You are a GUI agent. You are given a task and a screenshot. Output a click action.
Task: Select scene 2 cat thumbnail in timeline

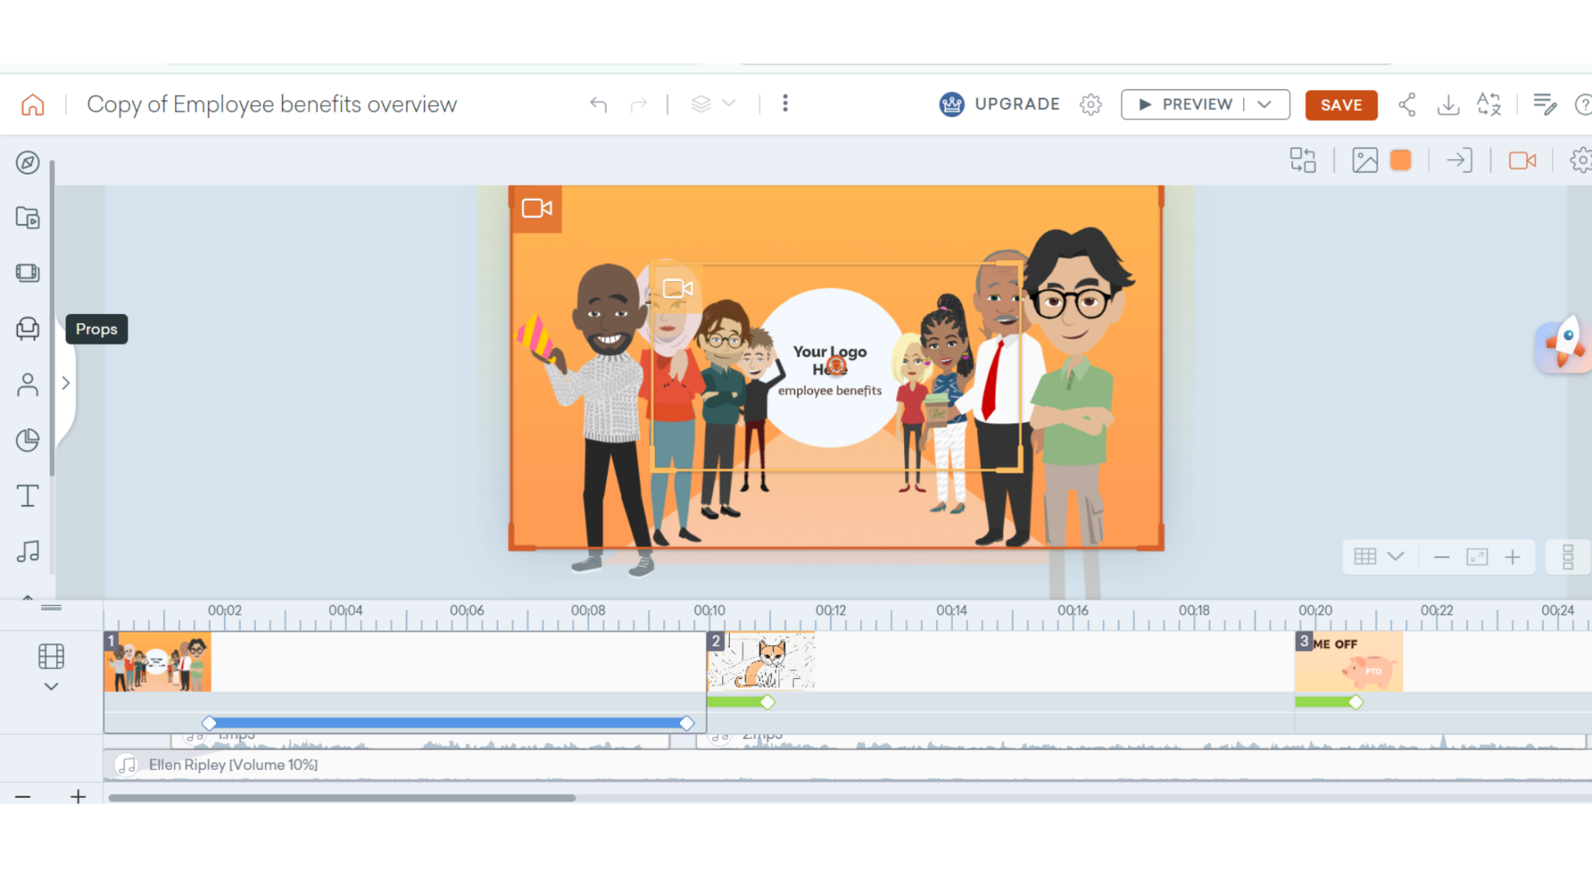pos(760,663)
